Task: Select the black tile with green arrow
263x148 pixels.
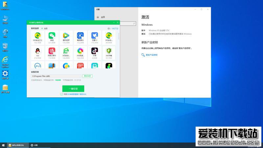Action: click(109, 65)
